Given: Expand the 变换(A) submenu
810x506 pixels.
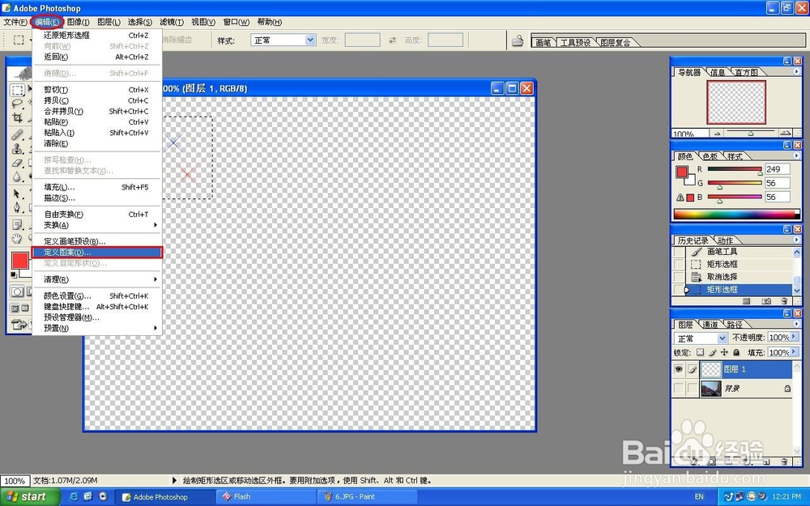Looking at the screenshot, I should tap(97, 225).
